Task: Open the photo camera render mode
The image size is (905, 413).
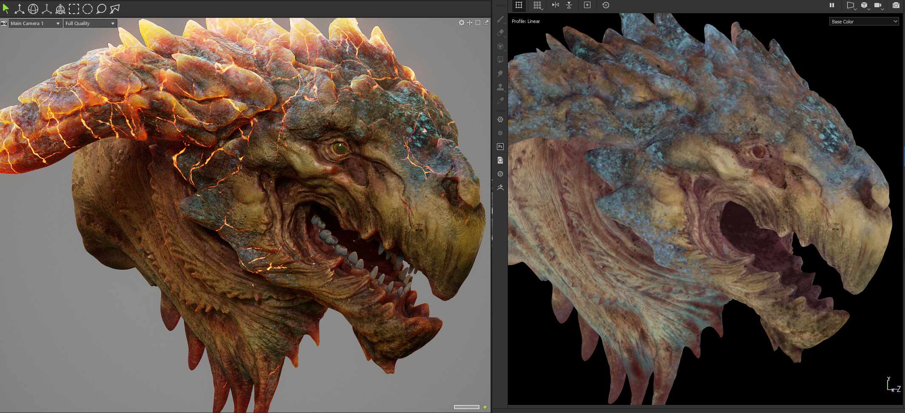Action: [896, 5]
